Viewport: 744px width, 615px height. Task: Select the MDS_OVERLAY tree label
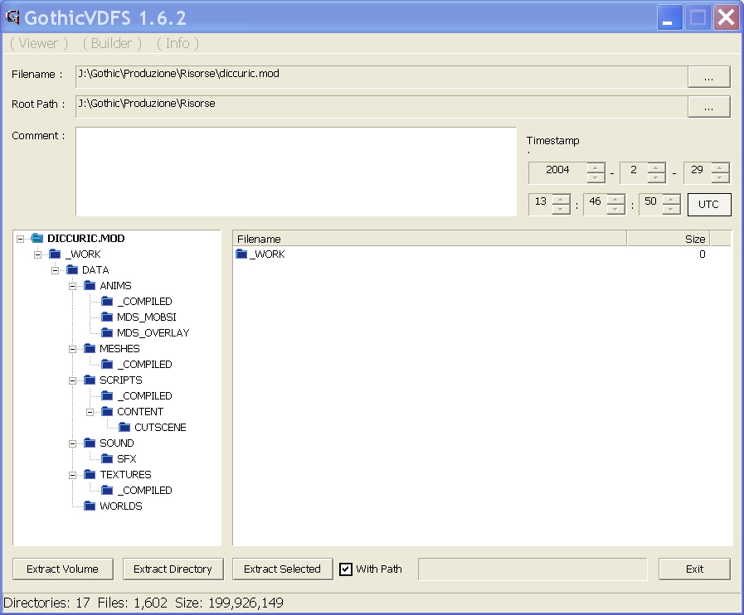153,333
